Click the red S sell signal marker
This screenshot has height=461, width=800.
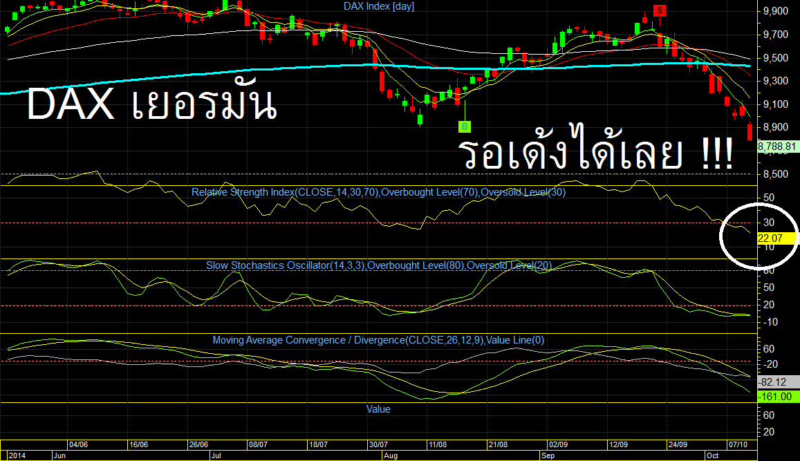[660, 10]
